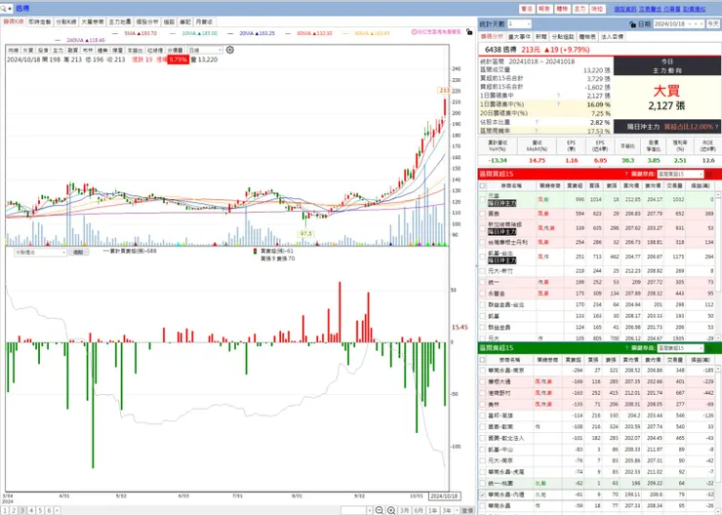Tick the checkbox for 台灣摩根士丹利
The width and height of the screenshot is (722, 515).
483,242
